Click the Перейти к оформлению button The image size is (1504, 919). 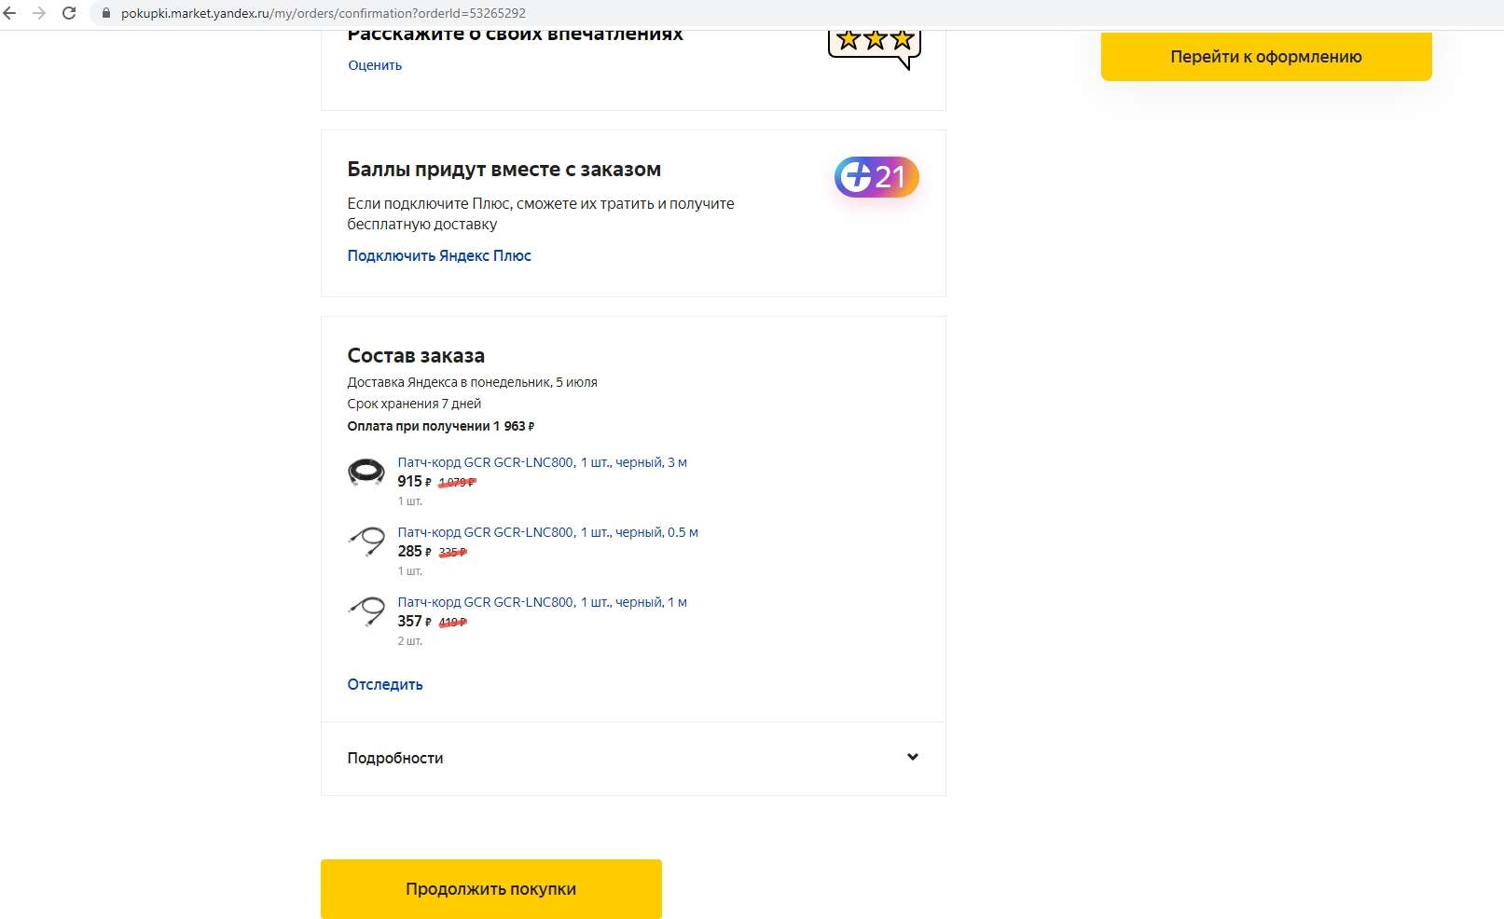[x=1266, y=56]
